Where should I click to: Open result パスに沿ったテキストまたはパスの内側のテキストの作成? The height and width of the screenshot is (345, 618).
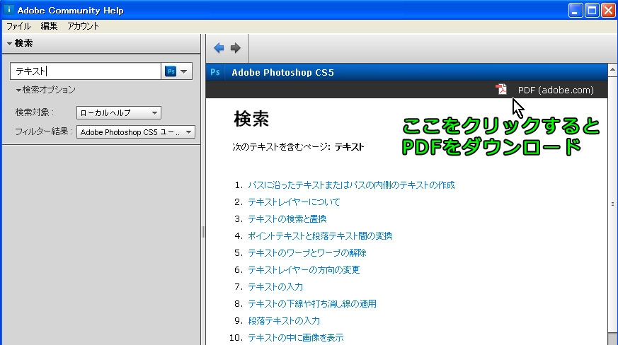pos(351,185)
